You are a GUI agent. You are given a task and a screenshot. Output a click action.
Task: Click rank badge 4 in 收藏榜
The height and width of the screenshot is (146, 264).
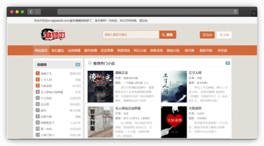coord(38,92)
